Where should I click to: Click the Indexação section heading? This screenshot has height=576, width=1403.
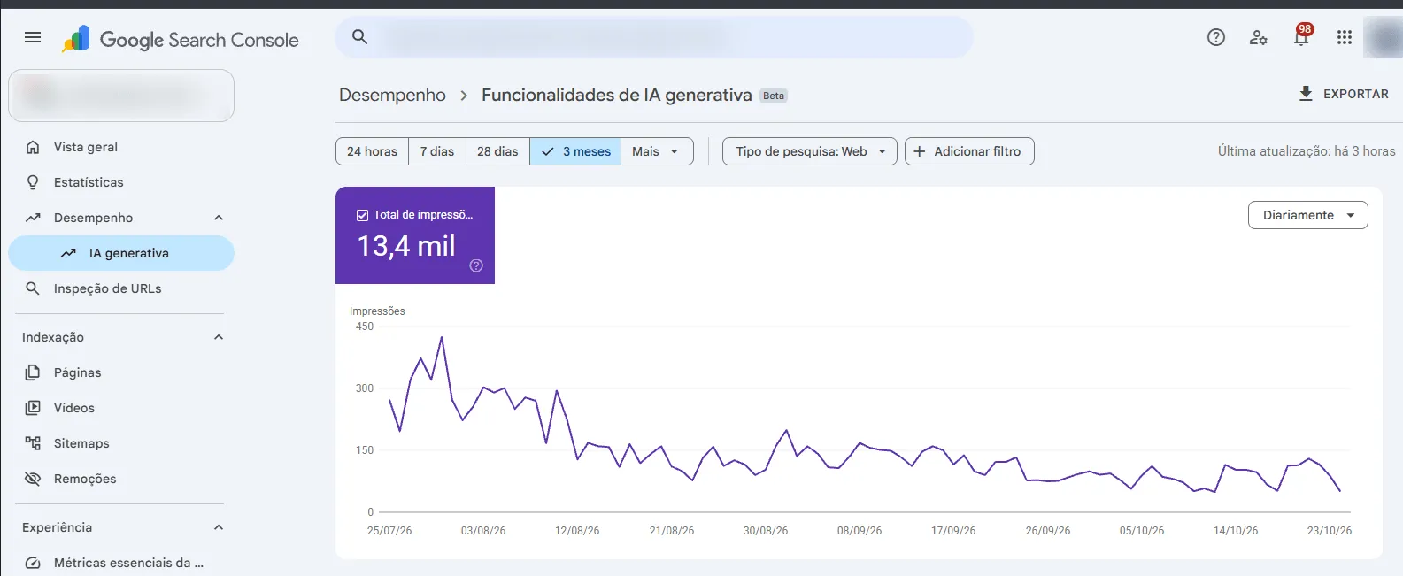53,337
